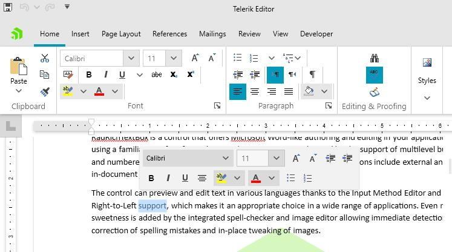
Task: Expand ribbon highlight color dropdown arrow
Action: (84, 91)
